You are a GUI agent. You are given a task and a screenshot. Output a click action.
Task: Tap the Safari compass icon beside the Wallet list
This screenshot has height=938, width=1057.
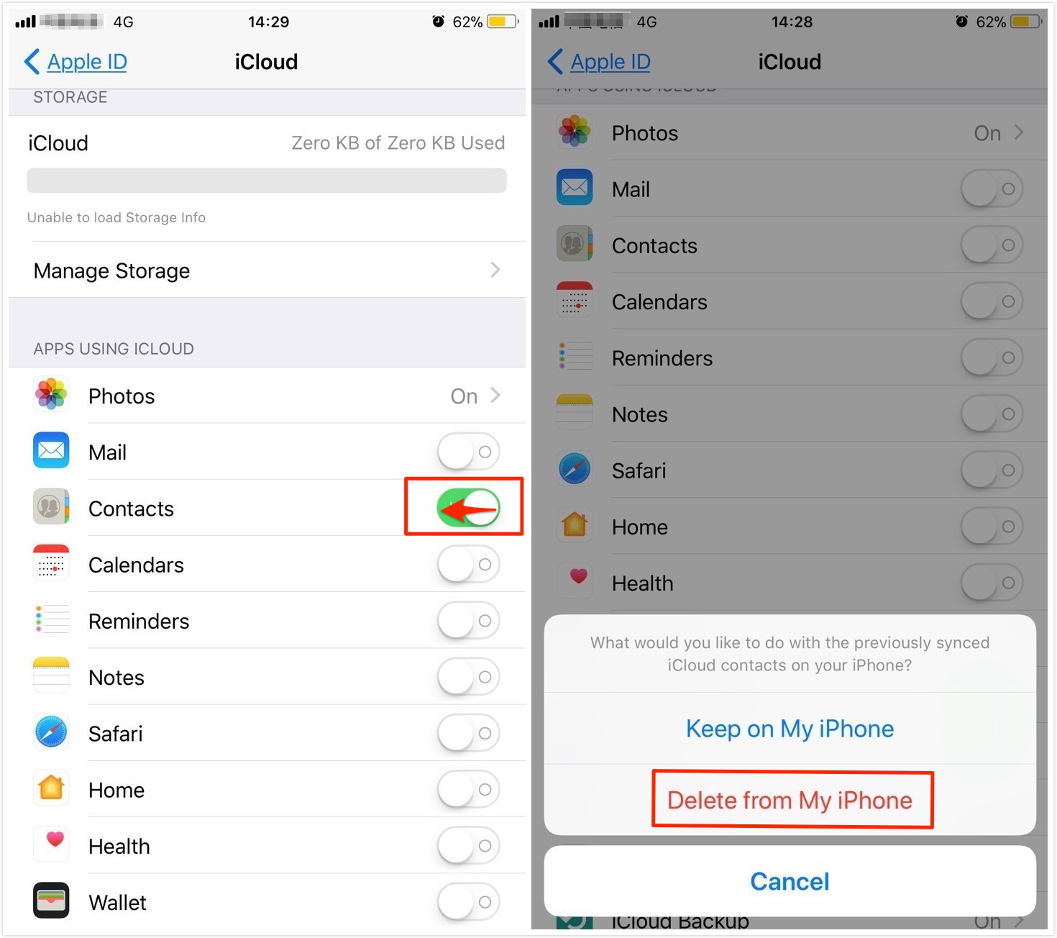point(51,732)
